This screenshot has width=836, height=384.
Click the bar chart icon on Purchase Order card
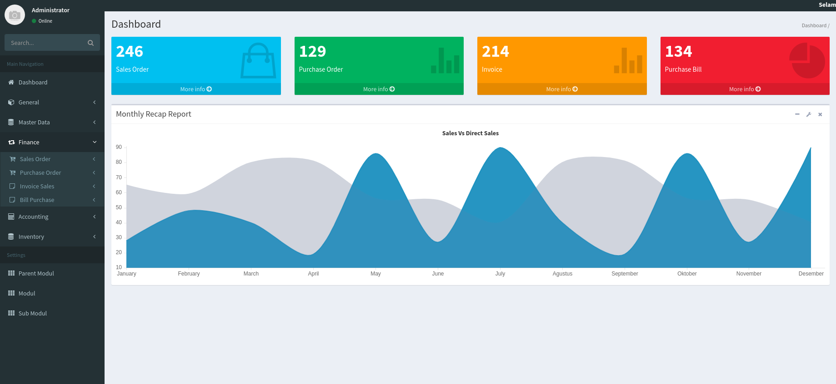pyautogui.click(x=445, y=61)
